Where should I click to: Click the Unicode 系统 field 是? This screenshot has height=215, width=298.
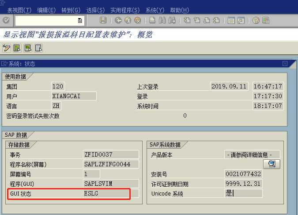243,193
